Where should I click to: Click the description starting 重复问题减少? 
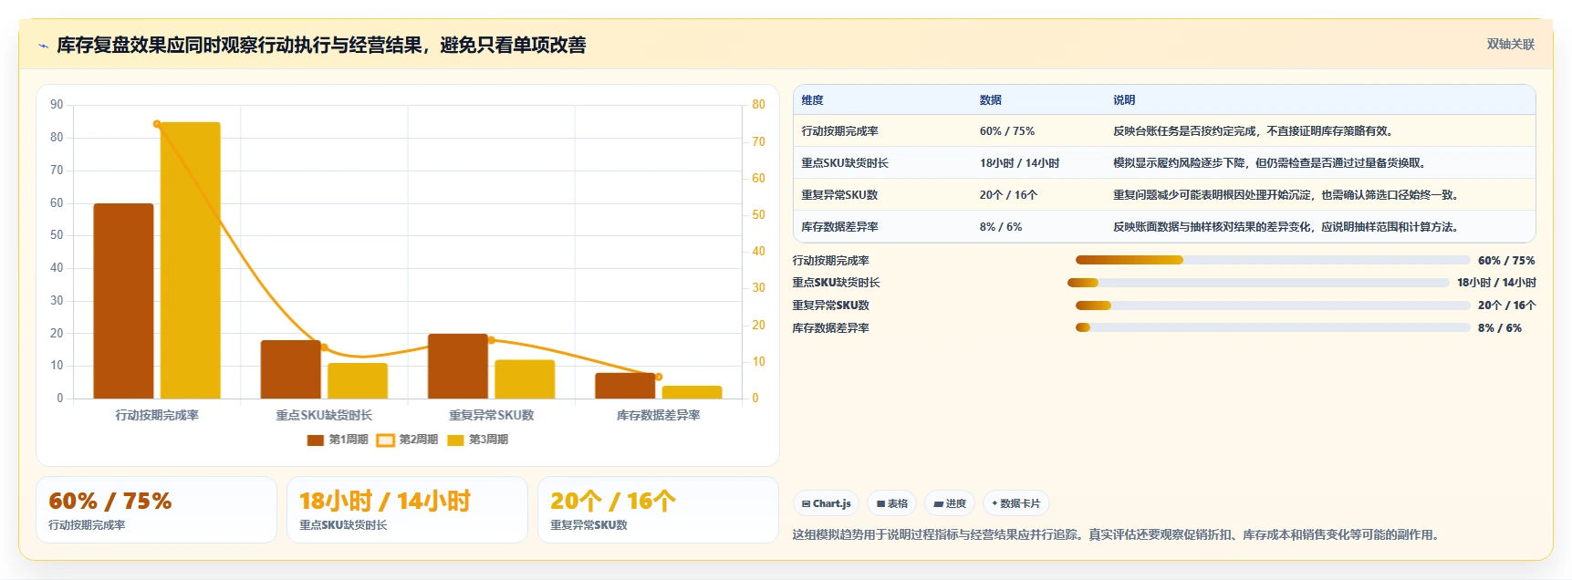coord(1288,195)
